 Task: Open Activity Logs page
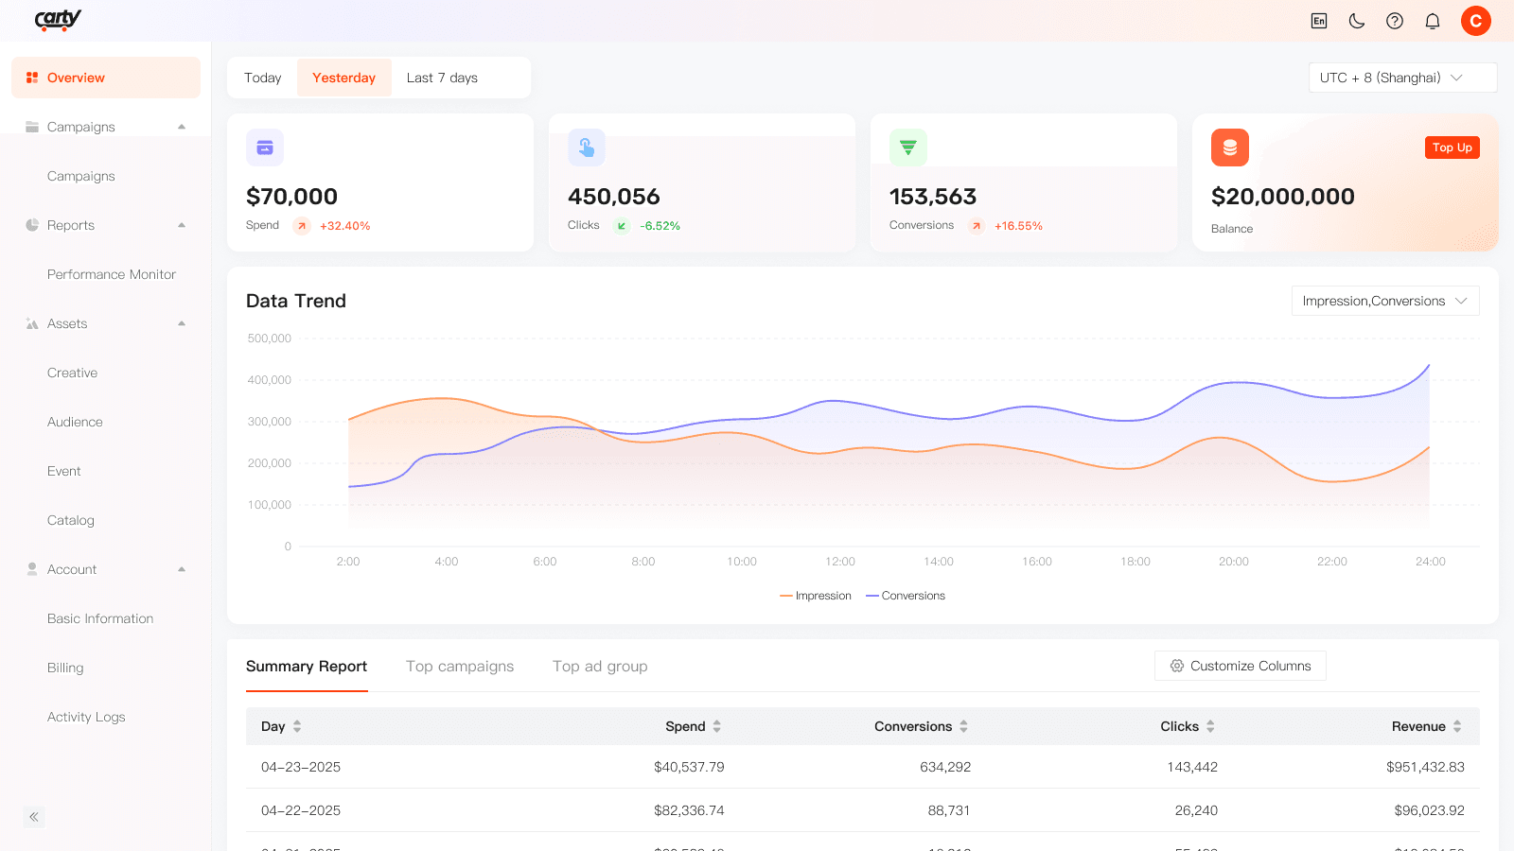click(x=86, y=717)
